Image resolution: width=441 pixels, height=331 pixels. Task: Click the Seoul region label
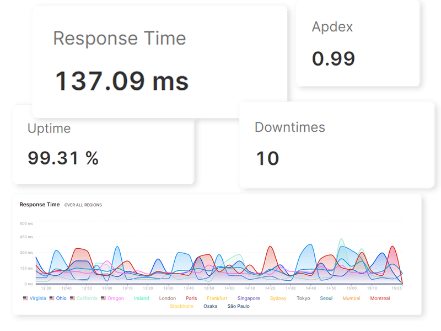coord(326,298)
